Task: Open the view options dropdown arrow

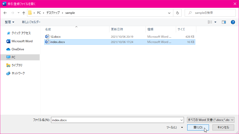Action: click(x=215, y=22)
